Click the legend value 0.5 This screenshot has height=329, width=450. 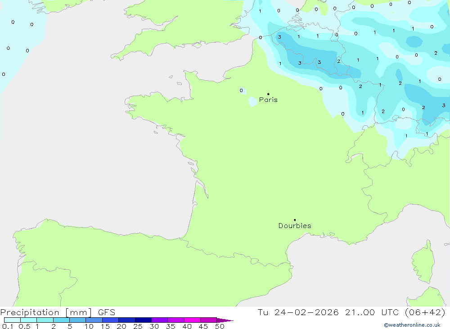pyautogui.click(x=24, y=326)
